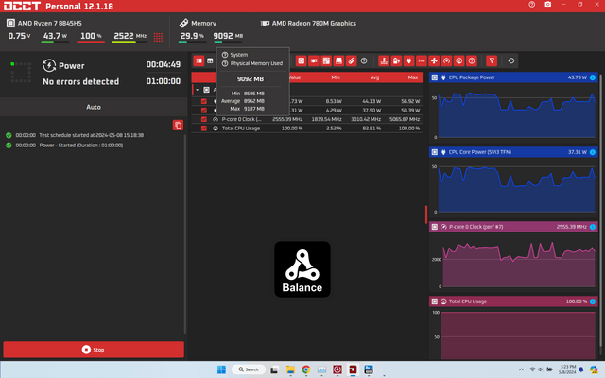Uncheck the Total CPU Usage checkbox
The image size is (605, 378).
(x=204, y=129)
